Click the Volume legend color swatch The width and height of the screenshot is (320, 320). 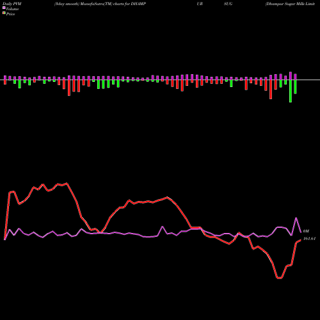pos(4,8)
